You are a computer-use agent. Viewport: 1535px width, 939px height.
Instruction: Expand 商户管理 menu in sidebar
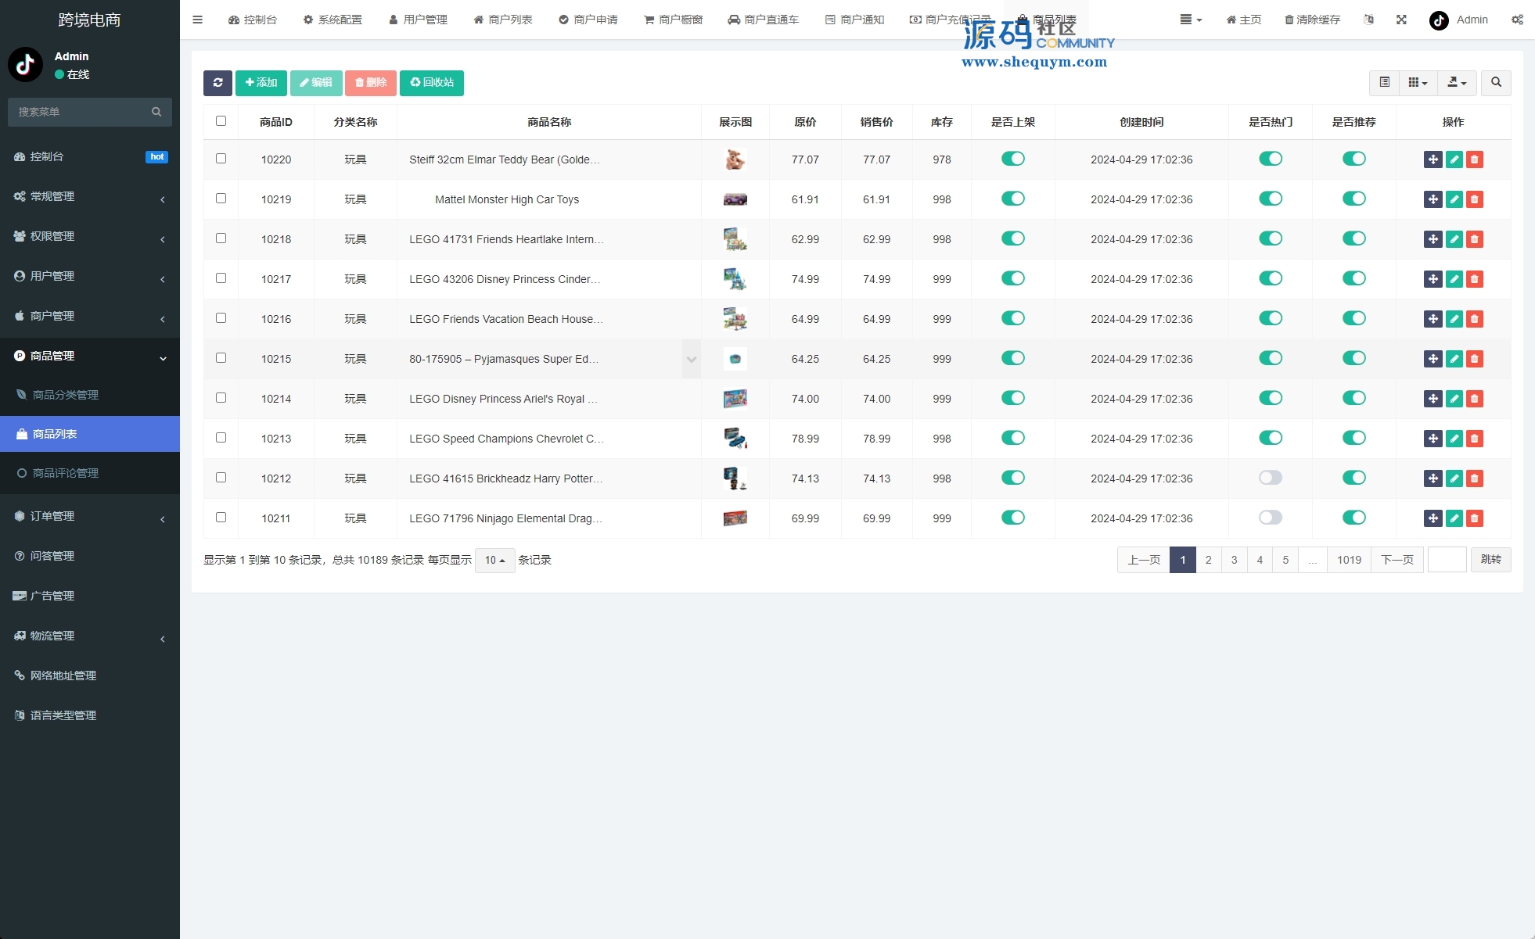coord(90,316)
